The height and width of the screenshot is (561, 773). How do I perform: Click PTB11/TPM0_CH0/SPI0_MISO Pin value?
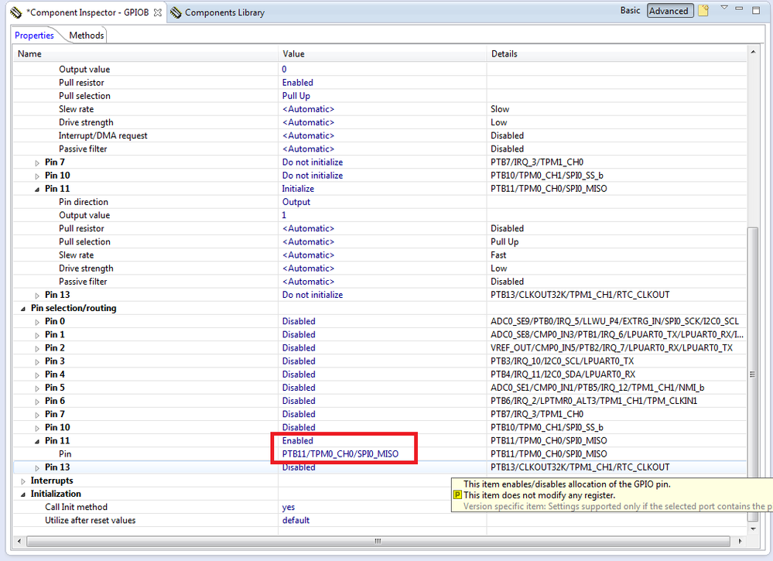pos(340,453)
